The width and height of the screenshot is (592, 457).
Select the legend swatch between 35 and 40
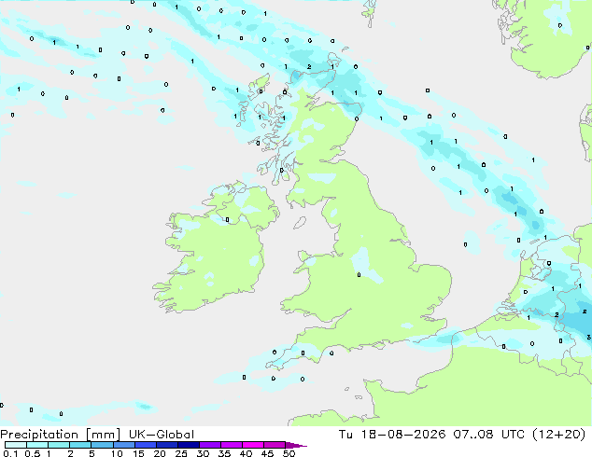pyautogui.click(x=231, y=445)
